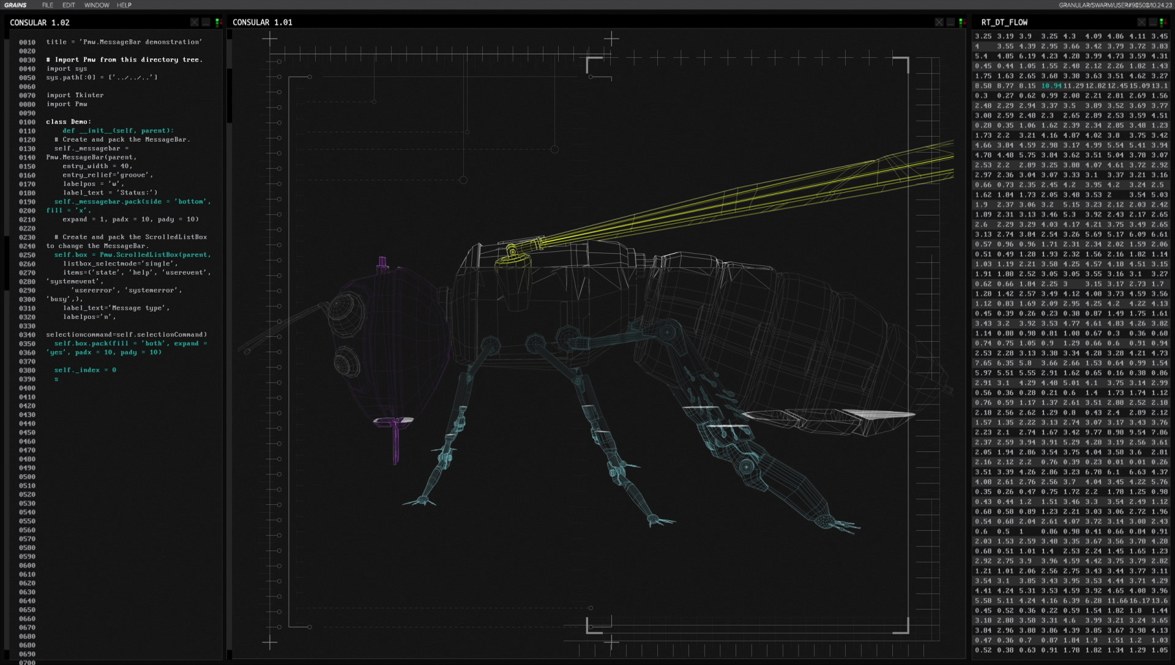Click the code line "labelpos = 'w',"
Screen dimensions: 1175x665
(94, 184)
